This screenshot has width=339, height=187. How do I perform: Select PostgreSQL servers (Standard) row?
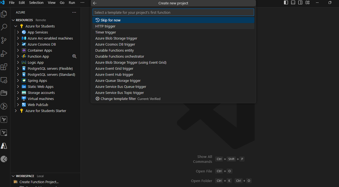[46, 75]
